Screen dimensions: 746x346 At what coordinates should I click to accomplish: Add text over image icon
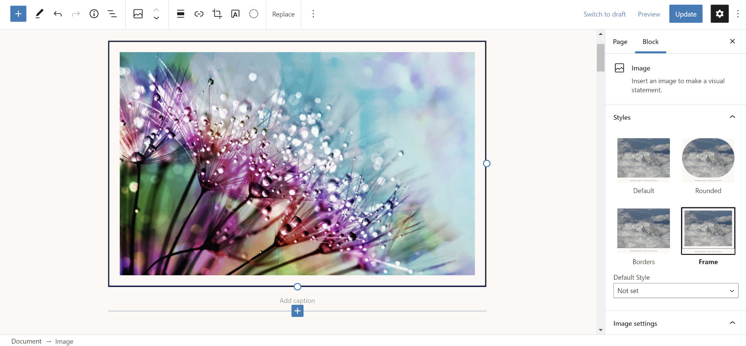pyautogui.click(x=235, y=14)
